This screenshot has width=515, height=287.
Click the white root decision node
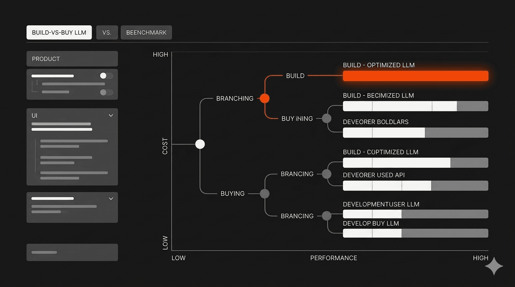tap(200, 144)
